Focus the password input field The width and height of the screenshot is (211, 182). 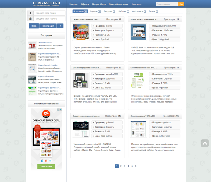(x=49, y=18)
